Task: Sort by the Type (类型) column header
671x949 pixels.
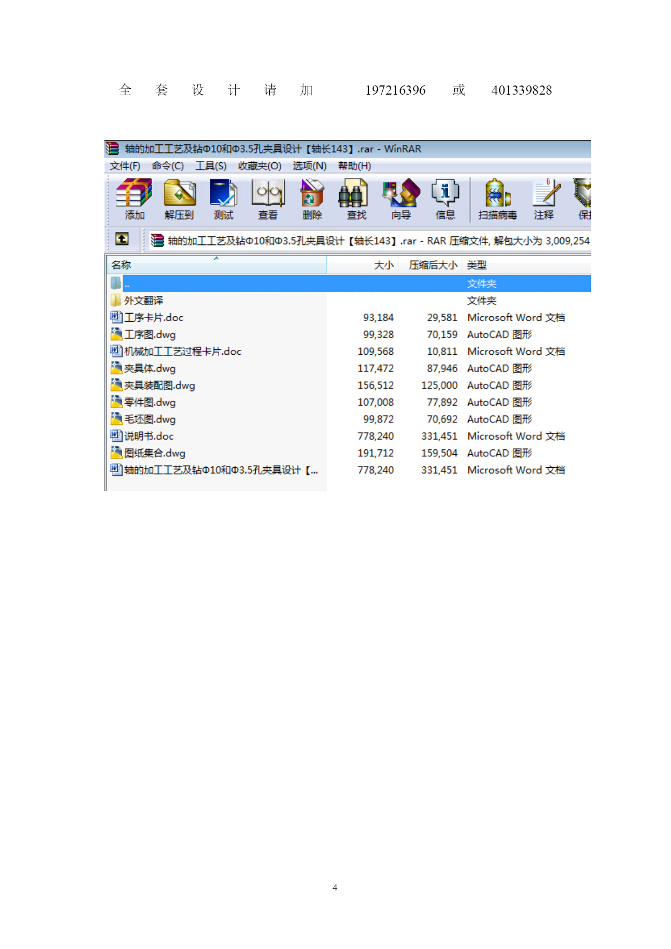Action: pyautogui.click(x=527, y=265)
